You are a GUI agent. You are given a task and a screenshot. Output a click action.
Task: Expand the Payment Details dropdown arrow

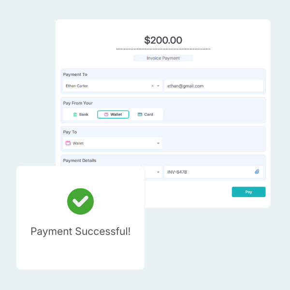click(158, 172)
